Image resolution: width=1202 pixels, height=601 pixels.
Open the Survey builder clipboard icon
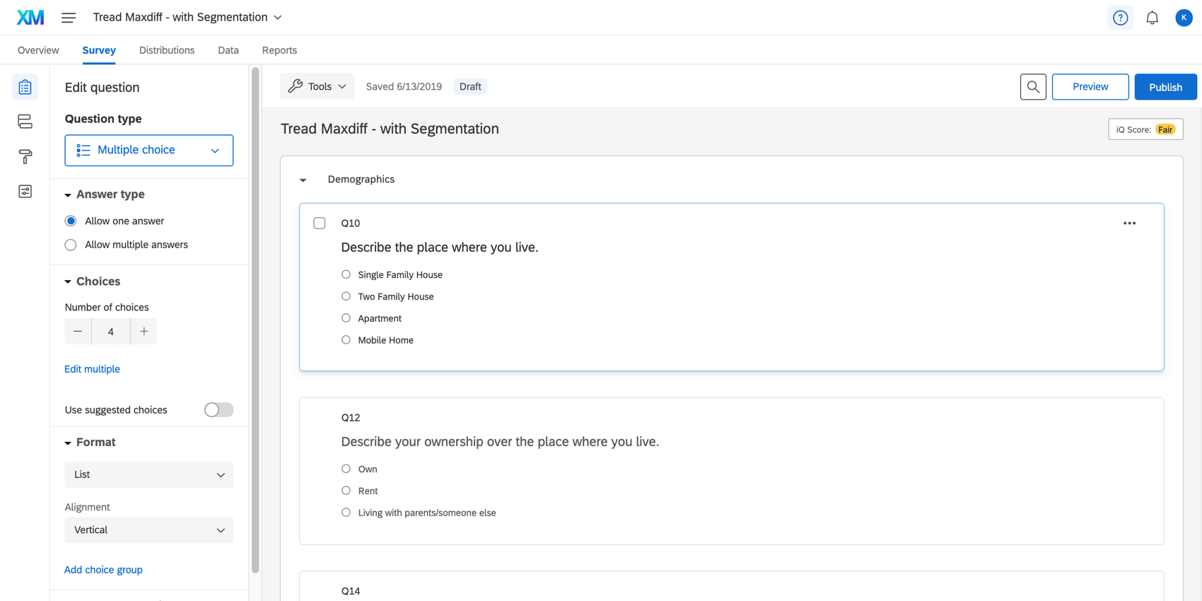[25, 87]
